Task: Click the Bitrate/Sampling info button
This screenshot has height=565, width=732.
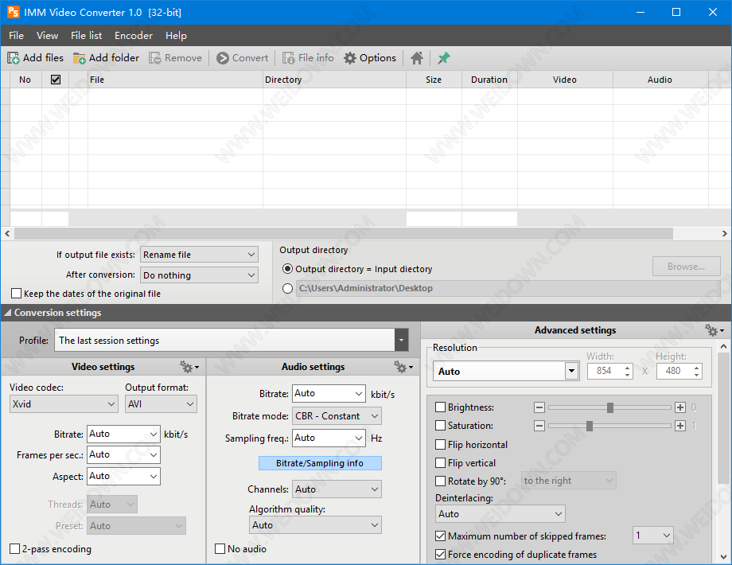Action: (x=320, y=463)
